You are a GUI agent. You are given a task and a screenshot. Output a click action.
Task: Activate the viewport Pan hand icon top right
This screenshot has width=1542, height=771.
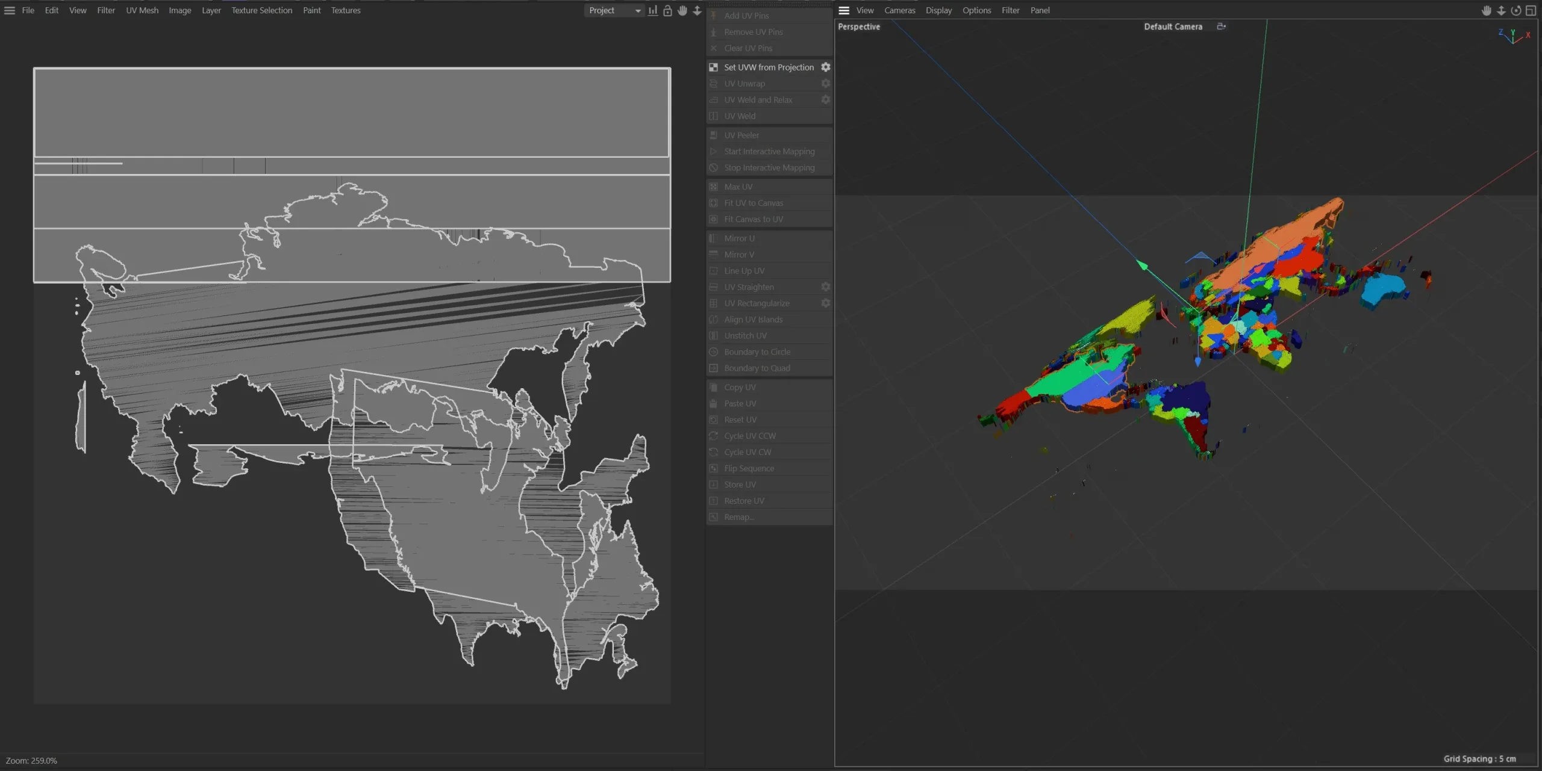point(1487,10)
